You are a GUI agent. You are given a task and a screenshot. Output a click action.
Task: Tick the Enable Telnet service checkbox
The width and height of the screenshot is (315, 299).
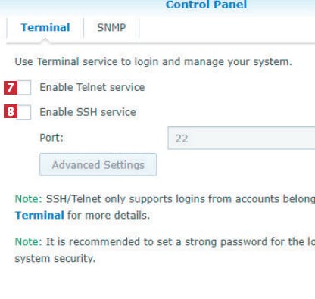point(24,87)
